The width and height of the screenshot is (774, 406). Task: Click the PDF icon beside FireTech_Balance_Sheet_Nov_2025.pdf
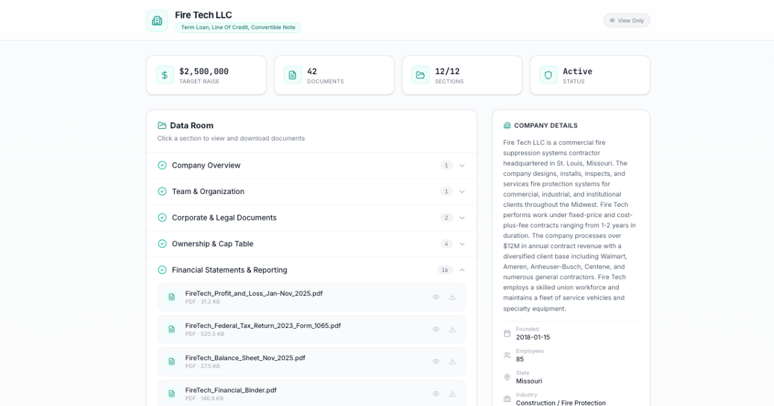[171, 361]
